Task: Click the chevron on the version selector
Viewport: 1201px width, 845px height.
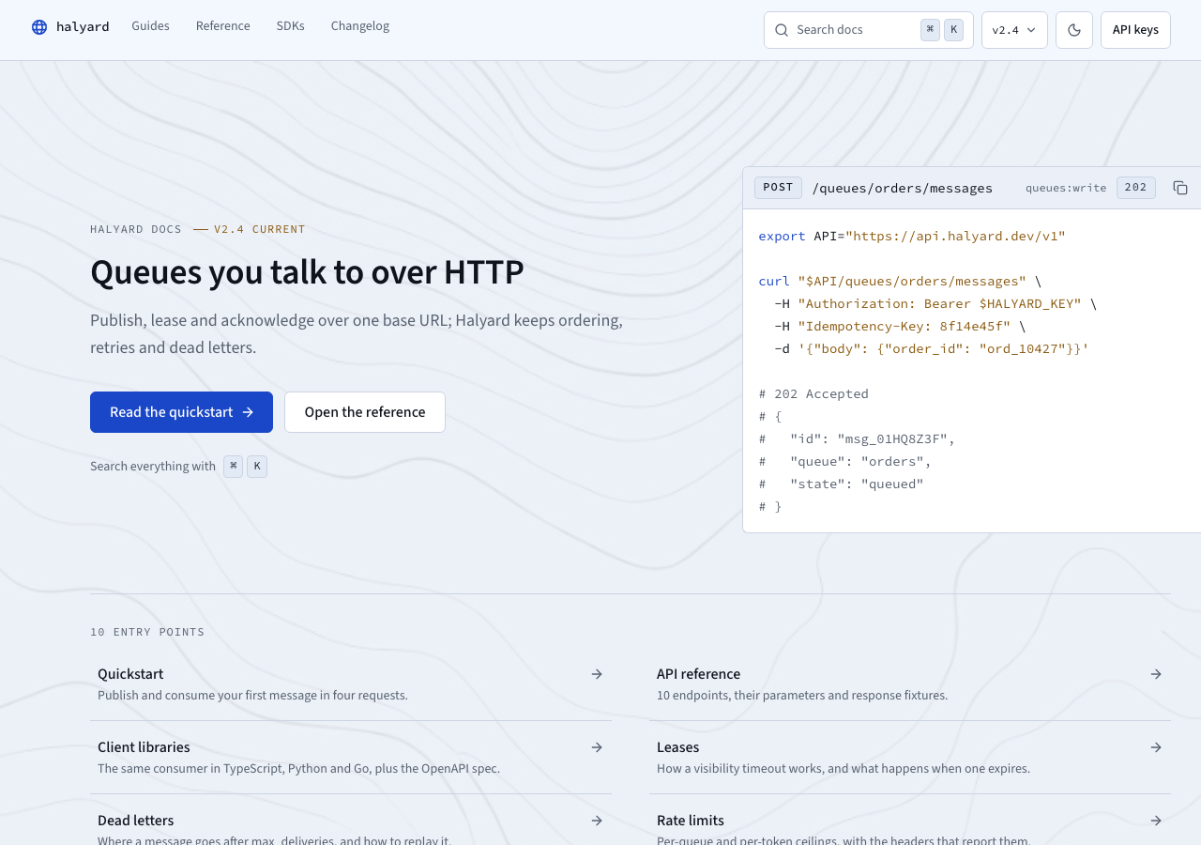Action: pos(1031,30)
